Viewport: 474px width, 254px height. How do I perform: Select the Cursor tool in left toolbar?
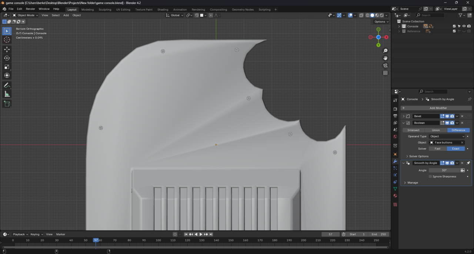click(7, 40)
